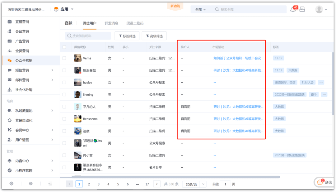Expand the 会员中心 submenu chevron
The height and width of the screenshot is (192, 336).
point(52,130)
